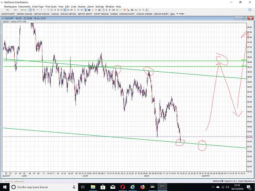Switch to tick (T) time scale

(42, 10)
